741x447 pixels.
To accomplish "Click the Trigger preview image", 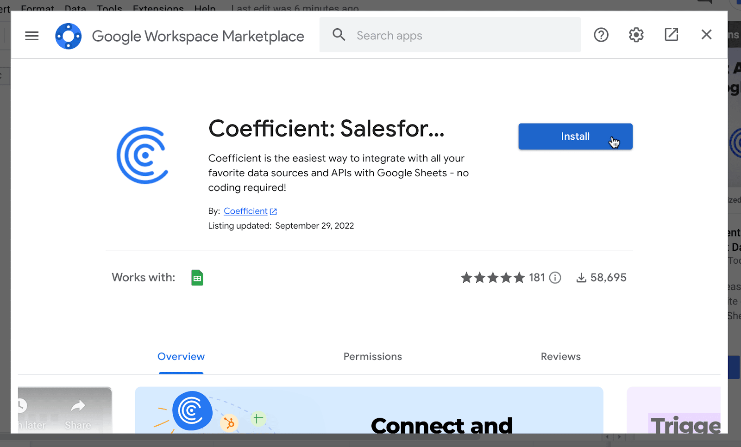I will click(x=674, y=410).
